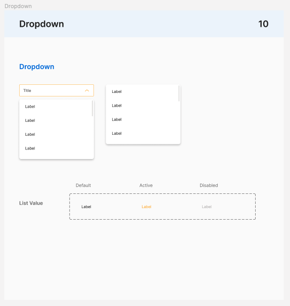Select the fourth Label under the Title dropdown

coord(30,148)
